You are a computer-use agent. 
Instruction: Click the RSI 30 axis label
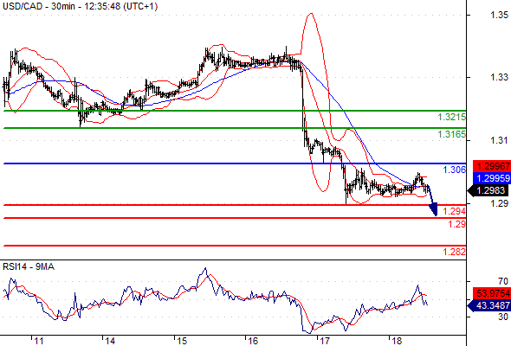503,317
